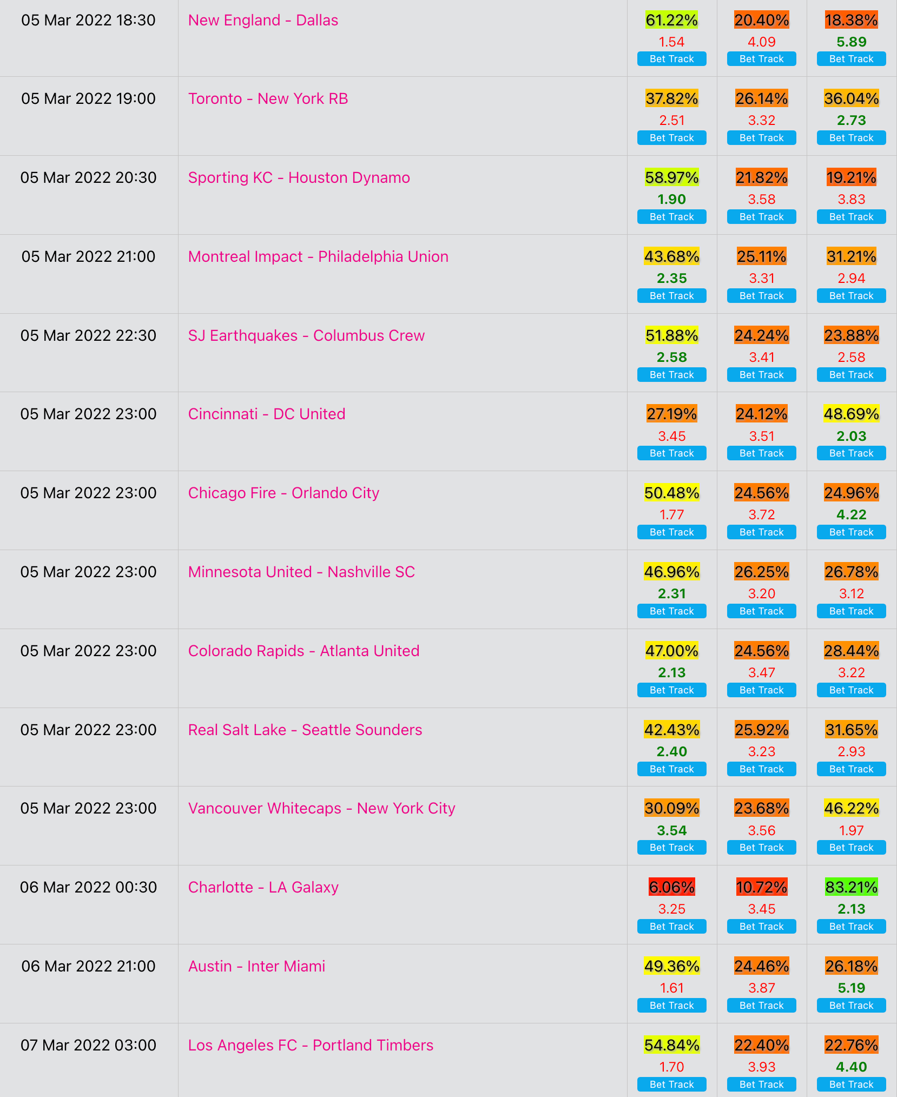Click the 48.69% DC United probability badge
Screen dimensions: 897x1097
click(x=851, y=414)
